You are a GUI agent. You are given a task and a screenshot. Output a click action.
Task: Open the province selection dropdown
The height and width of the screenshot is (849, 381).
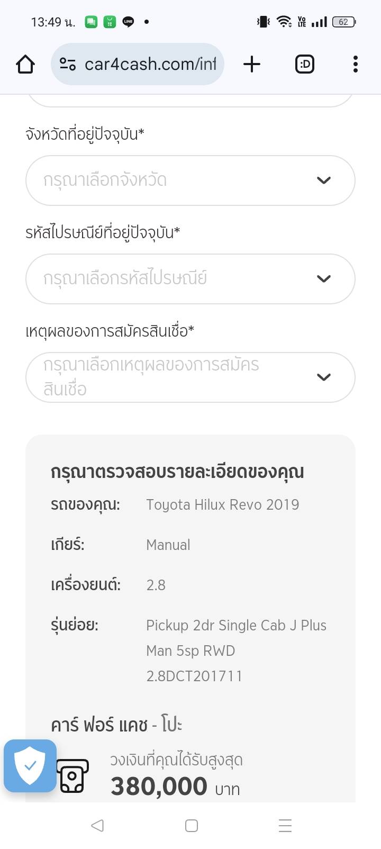coord(175,180)
